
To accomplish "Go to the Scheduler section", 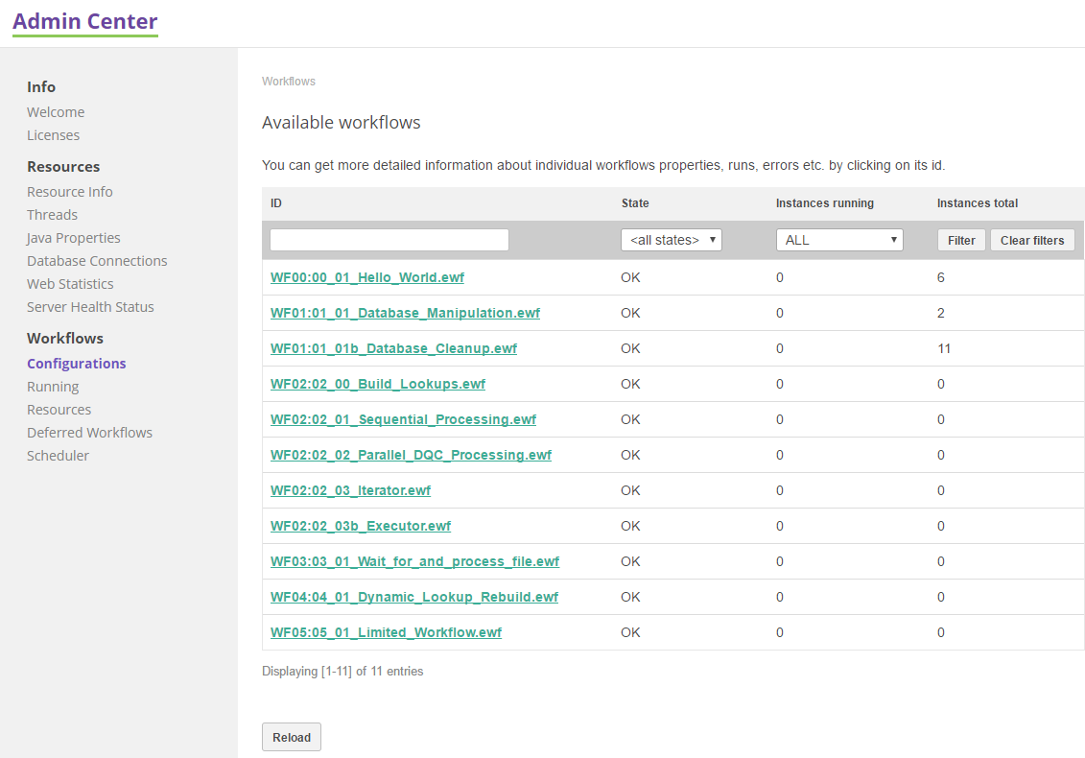I will 58,455.
